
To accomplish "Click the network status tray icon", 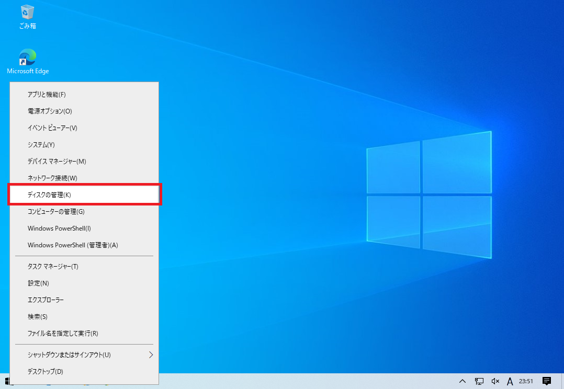I will [x=479, y=381].
